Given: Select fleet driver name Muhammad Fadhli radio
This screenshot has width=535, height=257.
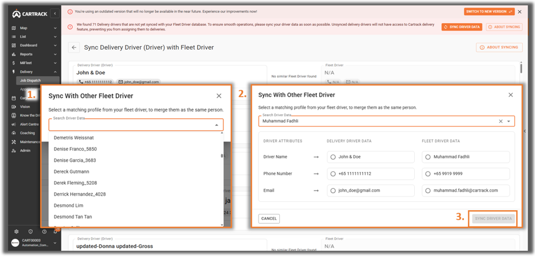Looking at the screenshot, I should tap(428, 157).
